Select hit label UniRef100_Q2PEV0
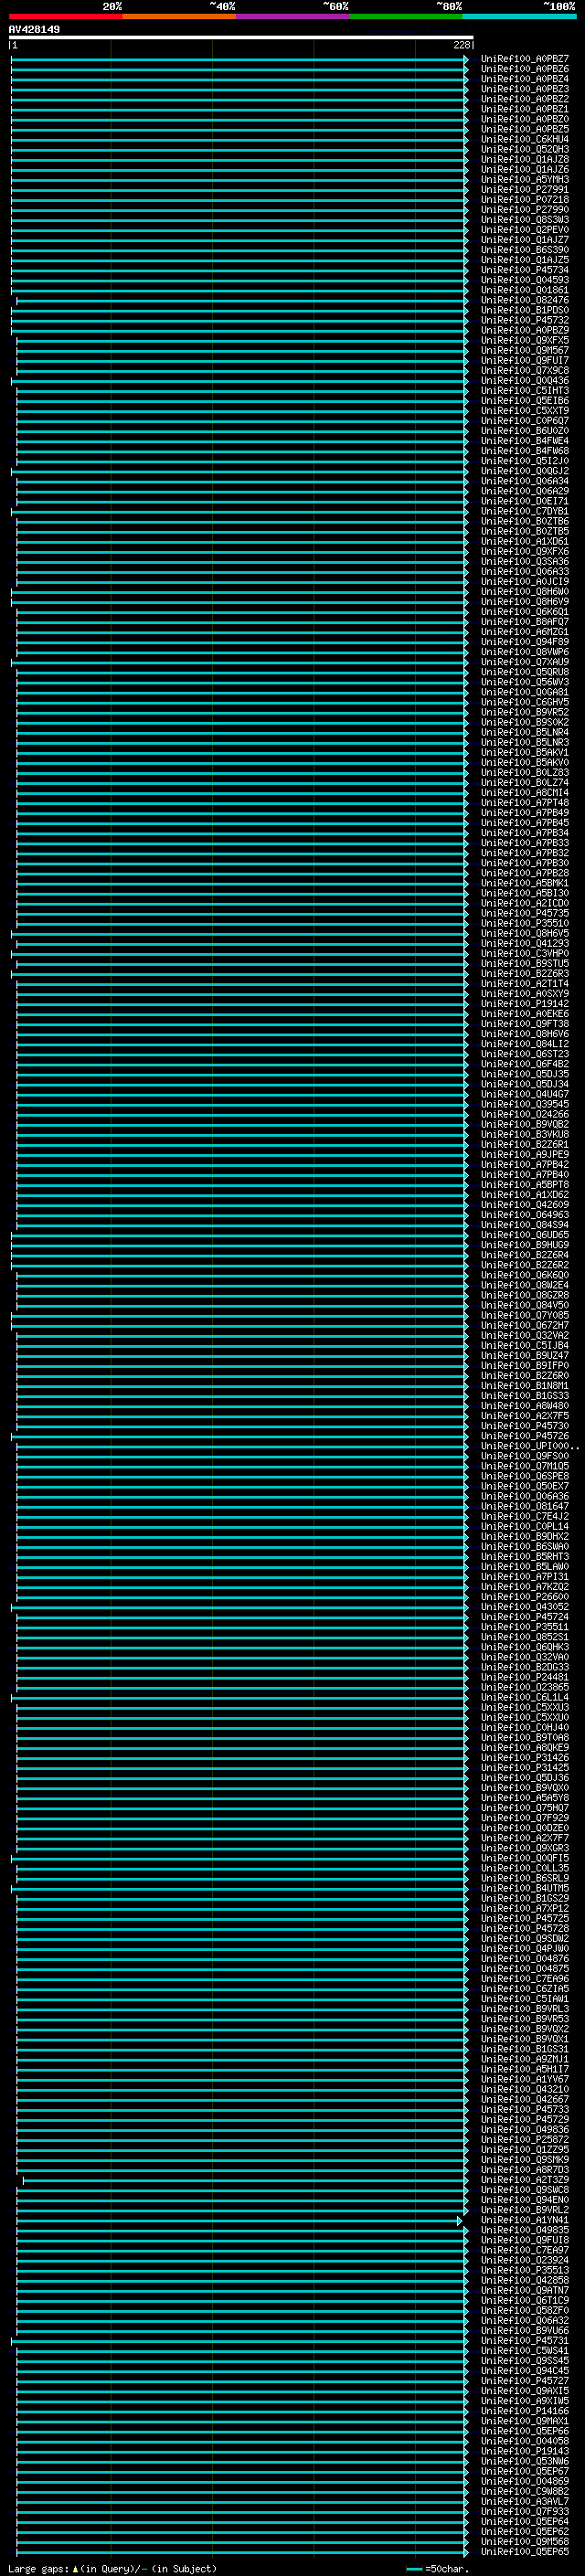 [x=525, y=229]
